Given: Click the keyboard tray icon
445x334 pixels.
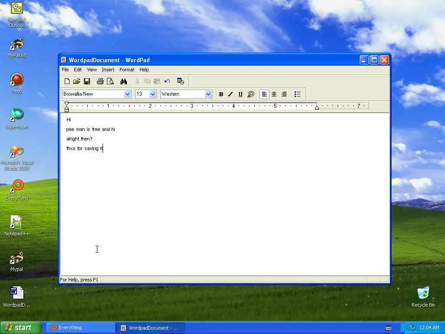Looking at the screenshot, I should (x=389, y=328).
